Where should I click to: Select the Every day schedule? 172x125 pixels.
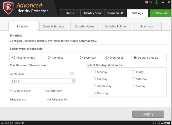tap(81, 58)
